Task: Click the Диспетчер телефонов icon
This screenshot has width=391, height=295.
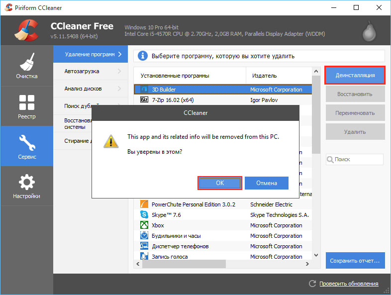Action: click(144, 246)
